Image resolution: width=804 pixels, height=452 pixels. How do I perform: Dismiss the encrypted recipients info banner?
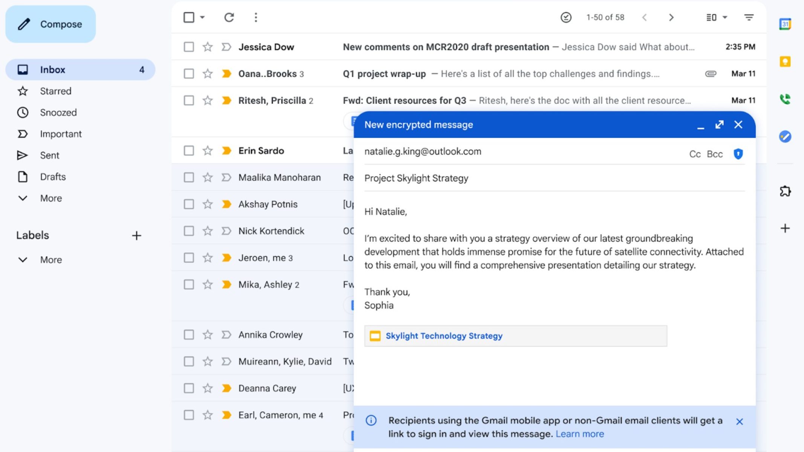coord(739,421)
